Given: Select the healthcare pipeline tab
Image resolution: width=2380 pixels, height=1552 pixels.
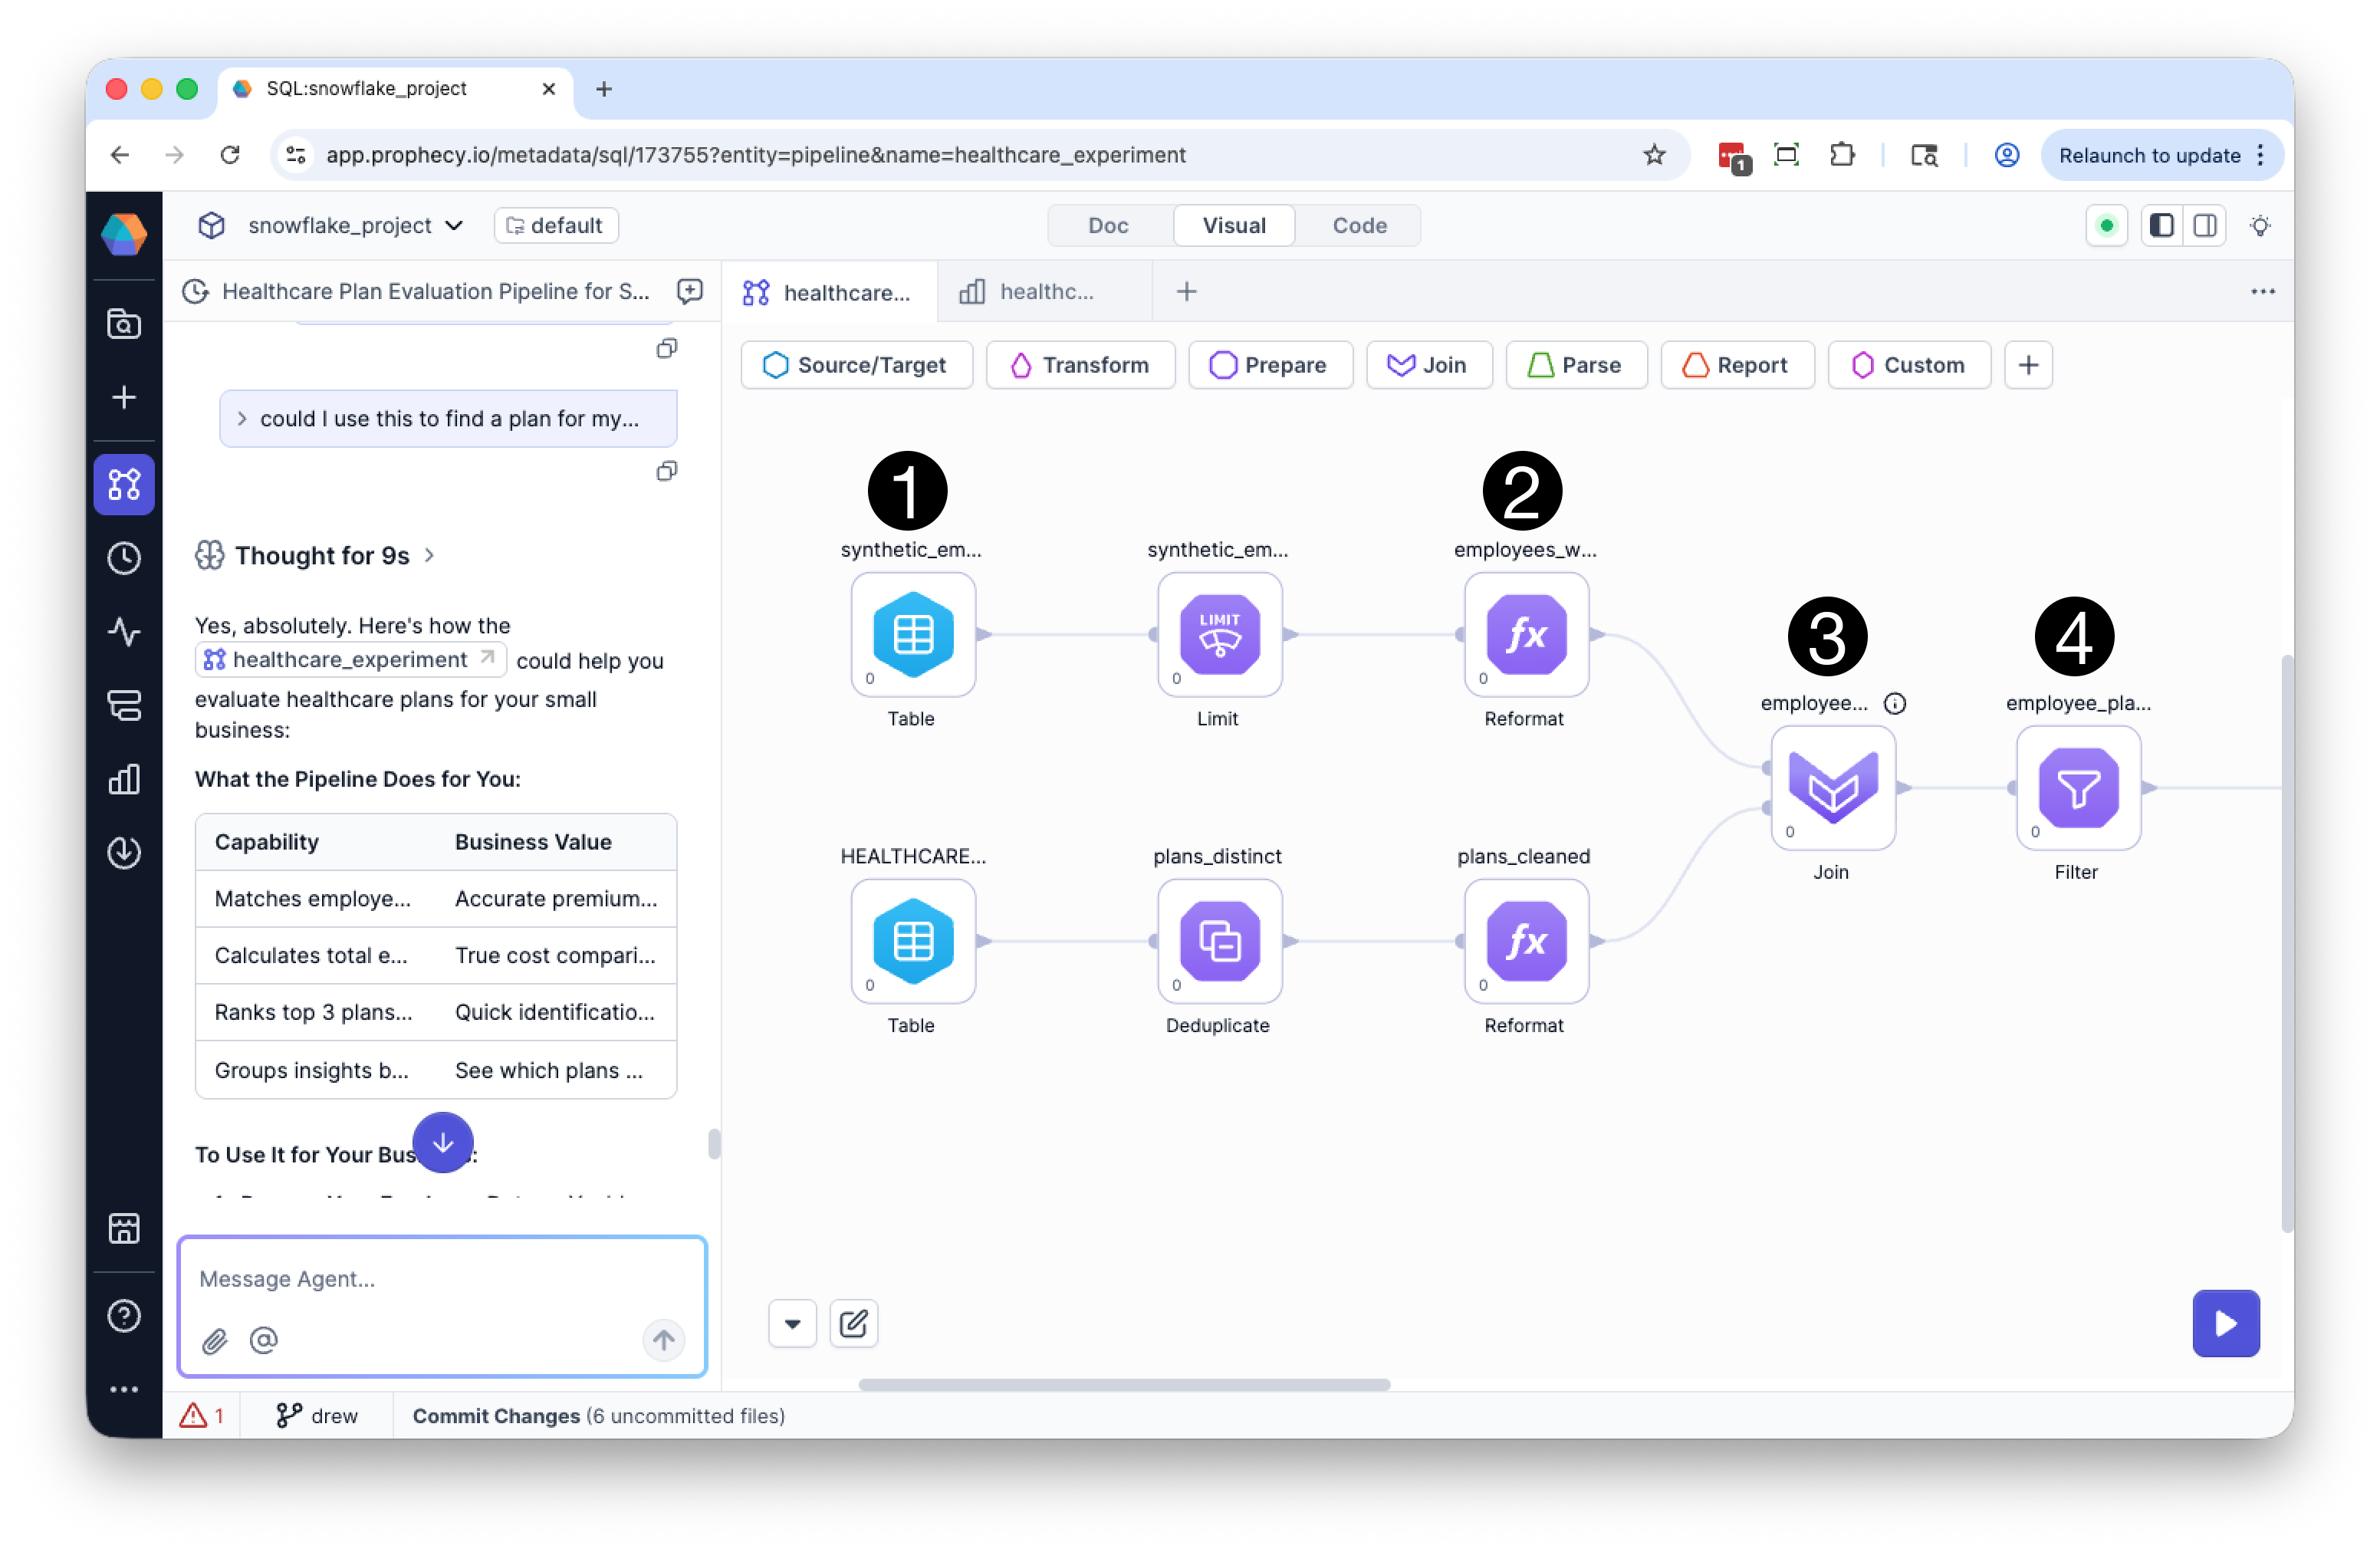Looking at the screenshot, I should (x=829, y=292).
